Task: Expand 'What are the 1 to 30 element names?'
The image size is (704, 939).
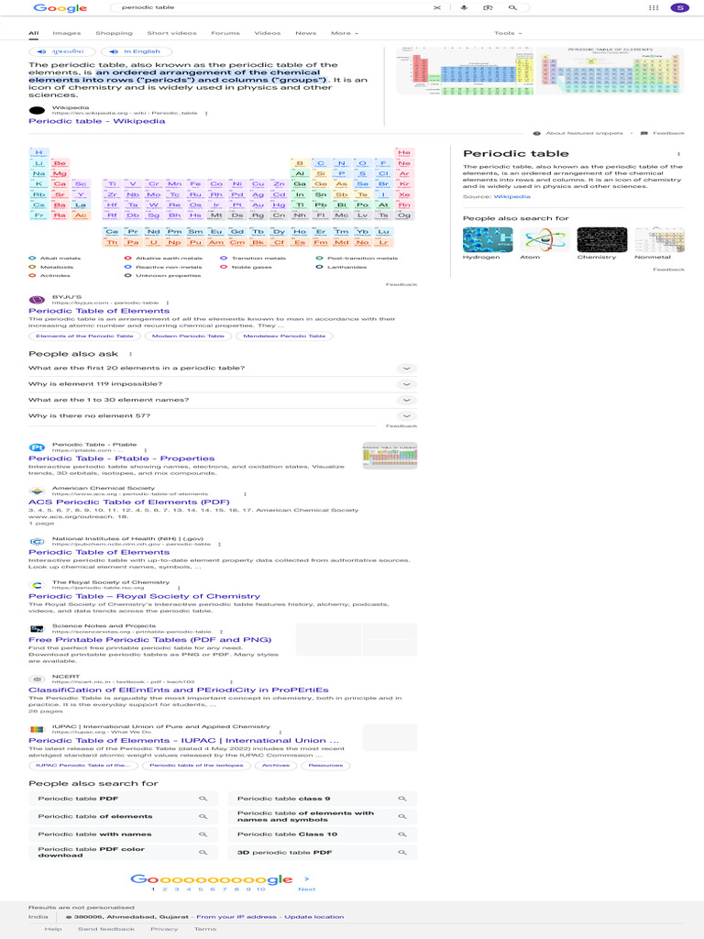Action: tap(223, 400)
